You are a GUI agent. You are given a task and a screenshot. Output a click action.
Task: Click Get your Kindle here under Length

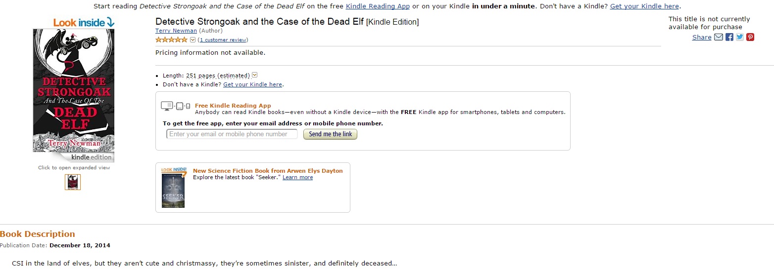(252, 84)
